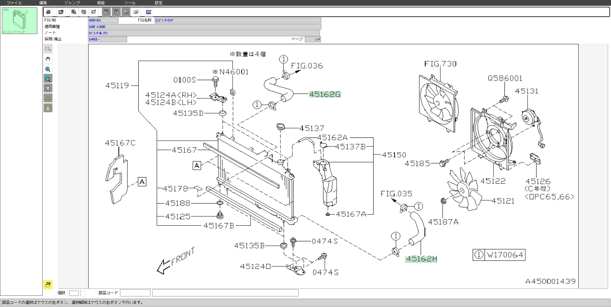Click the FIG.035 reference label
The width and height of the screenshot is (611, 307).
(396, 194)
